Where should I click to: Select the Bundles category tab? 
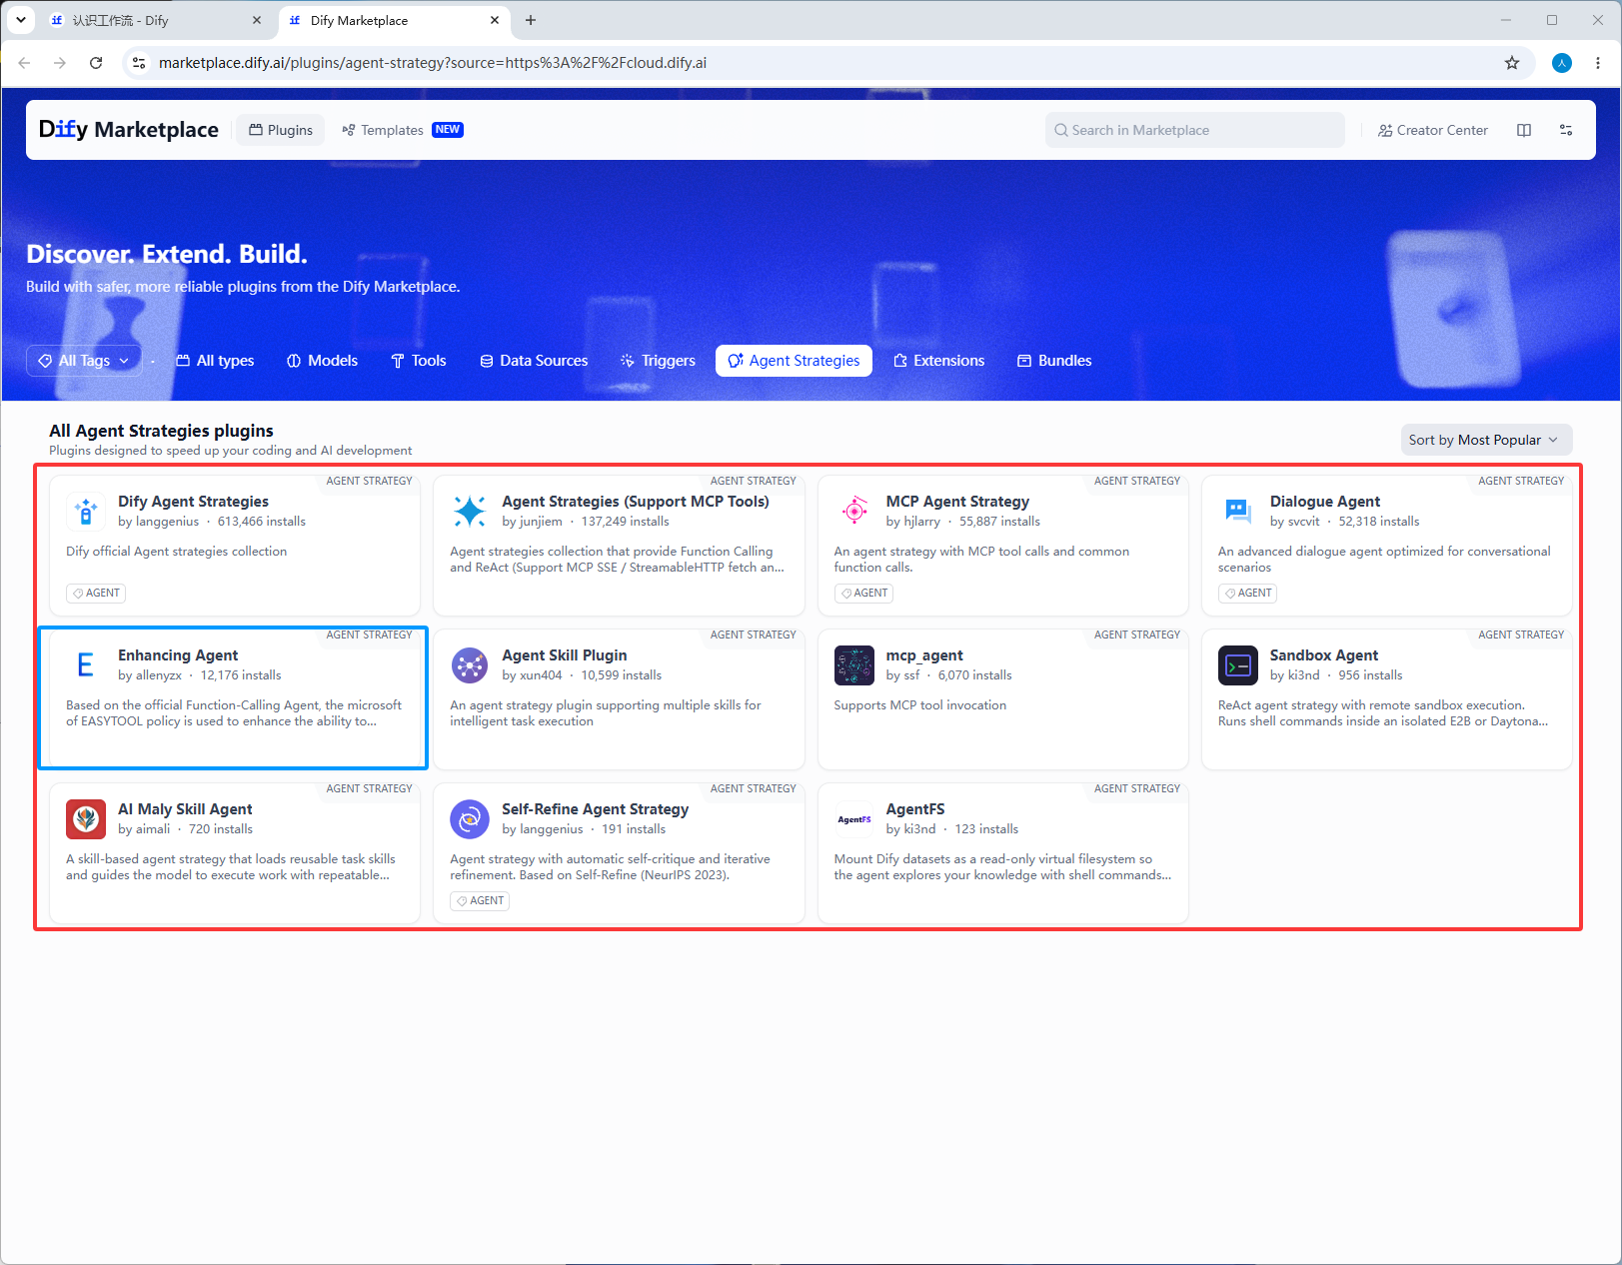tap(1054, 361)
